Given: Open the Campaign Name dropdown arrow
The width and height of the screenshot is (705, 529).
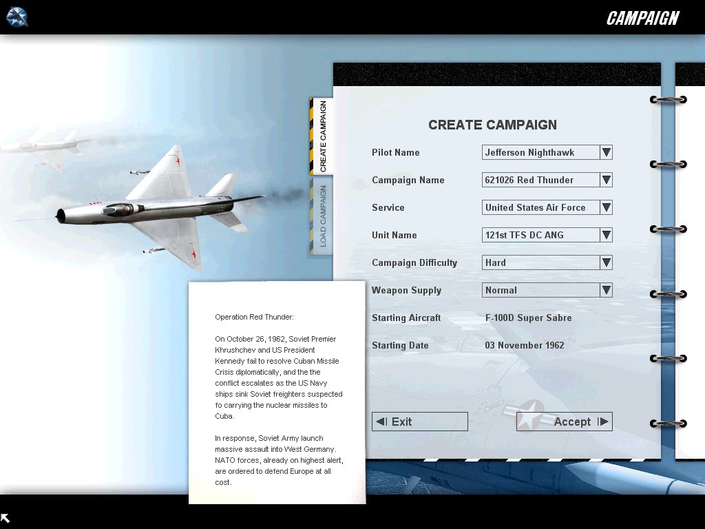Looking at the screenshot, I should pos(606,180).
